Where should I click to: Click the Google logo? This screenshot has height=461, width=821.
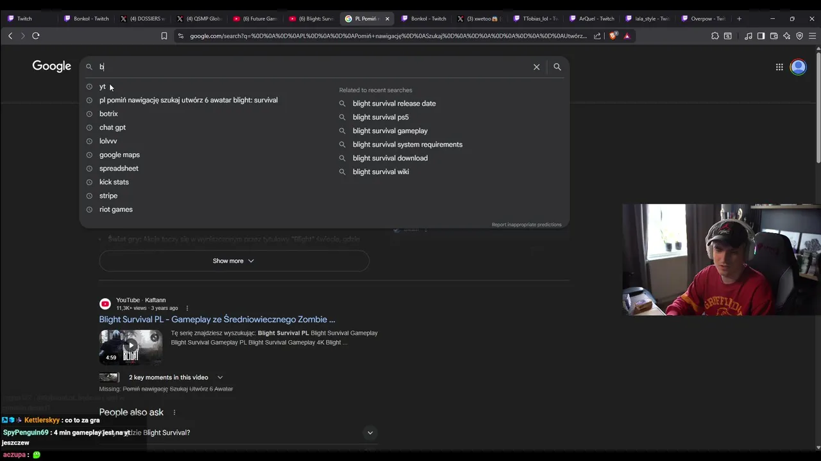pyautogui.click(x=52, y=66)
